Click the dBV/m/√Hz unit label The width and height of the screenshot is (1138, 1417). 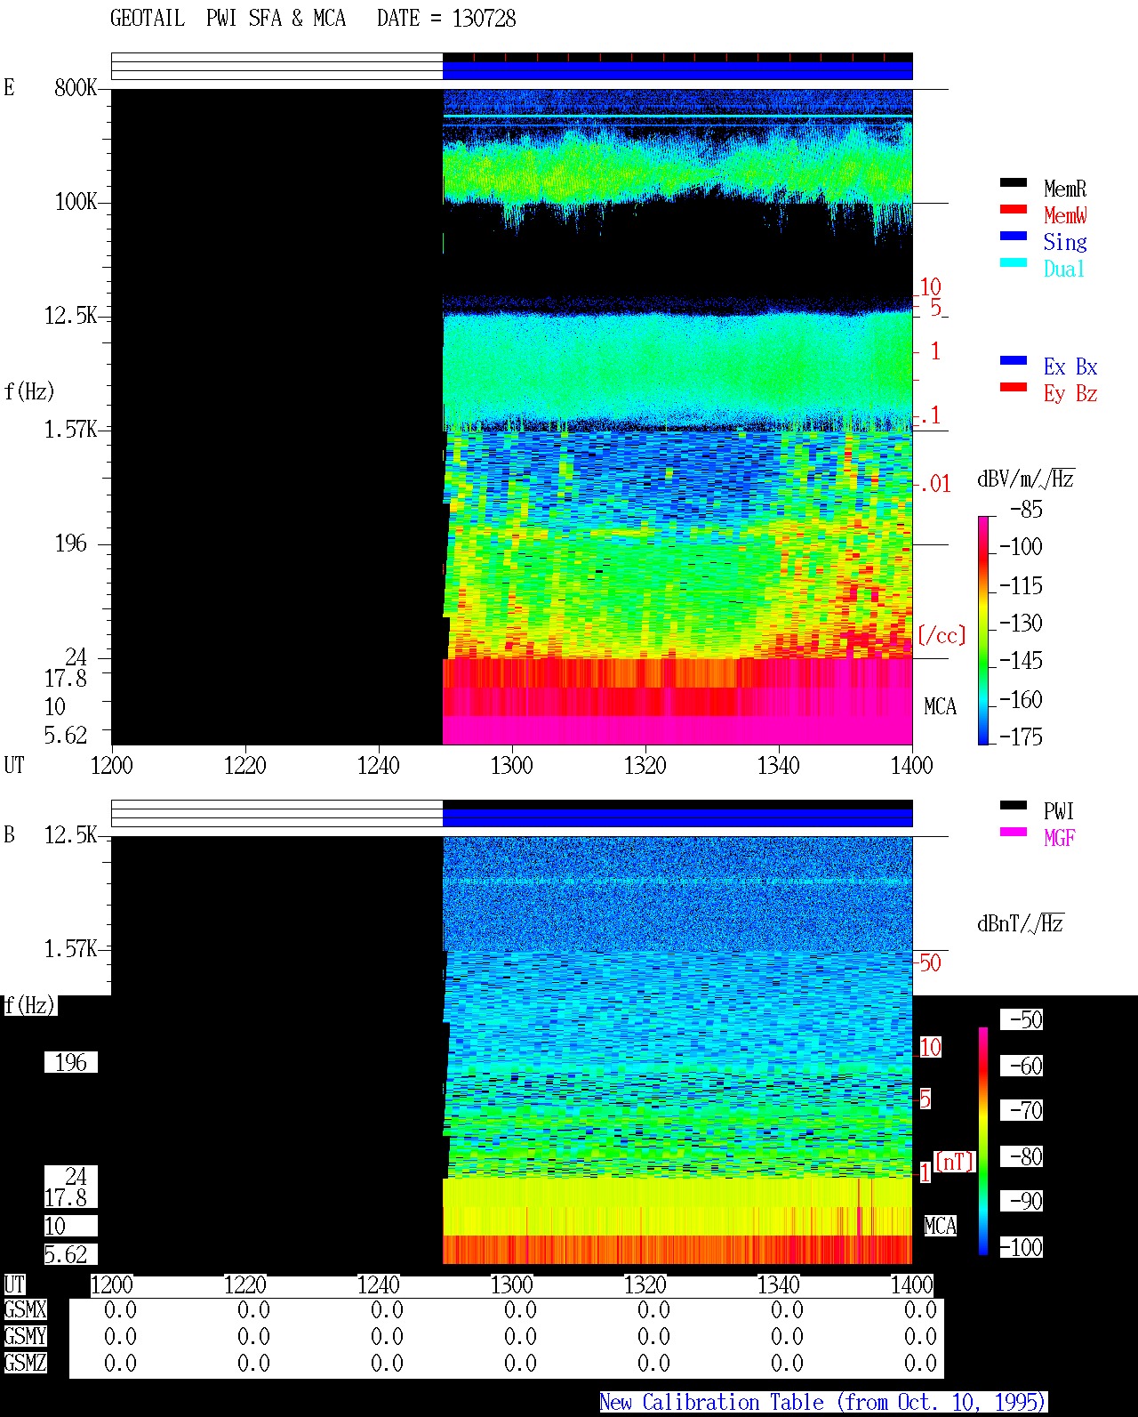tap(1026, 479)
